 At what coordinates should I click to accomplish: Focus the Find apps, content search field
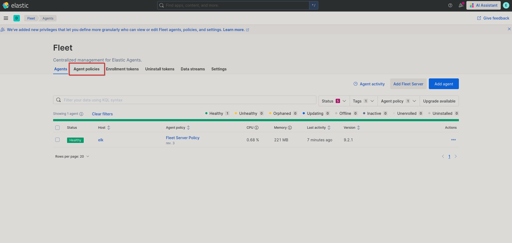coord(233,5)
